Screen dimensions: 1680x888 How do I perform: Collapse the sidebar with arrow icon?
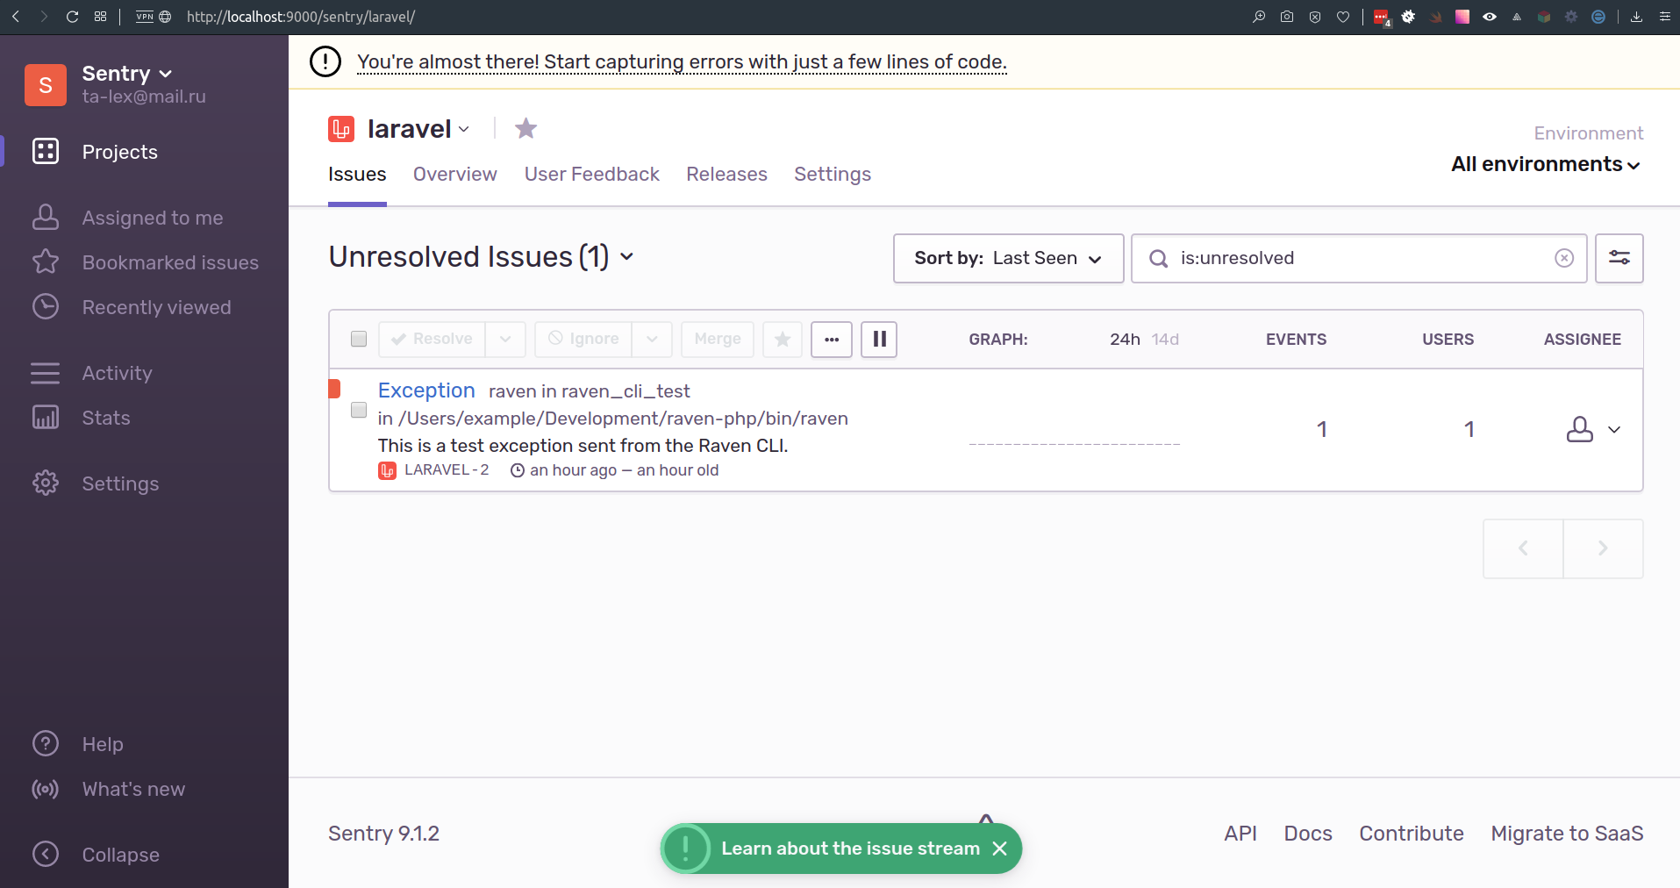coord(46,854)
